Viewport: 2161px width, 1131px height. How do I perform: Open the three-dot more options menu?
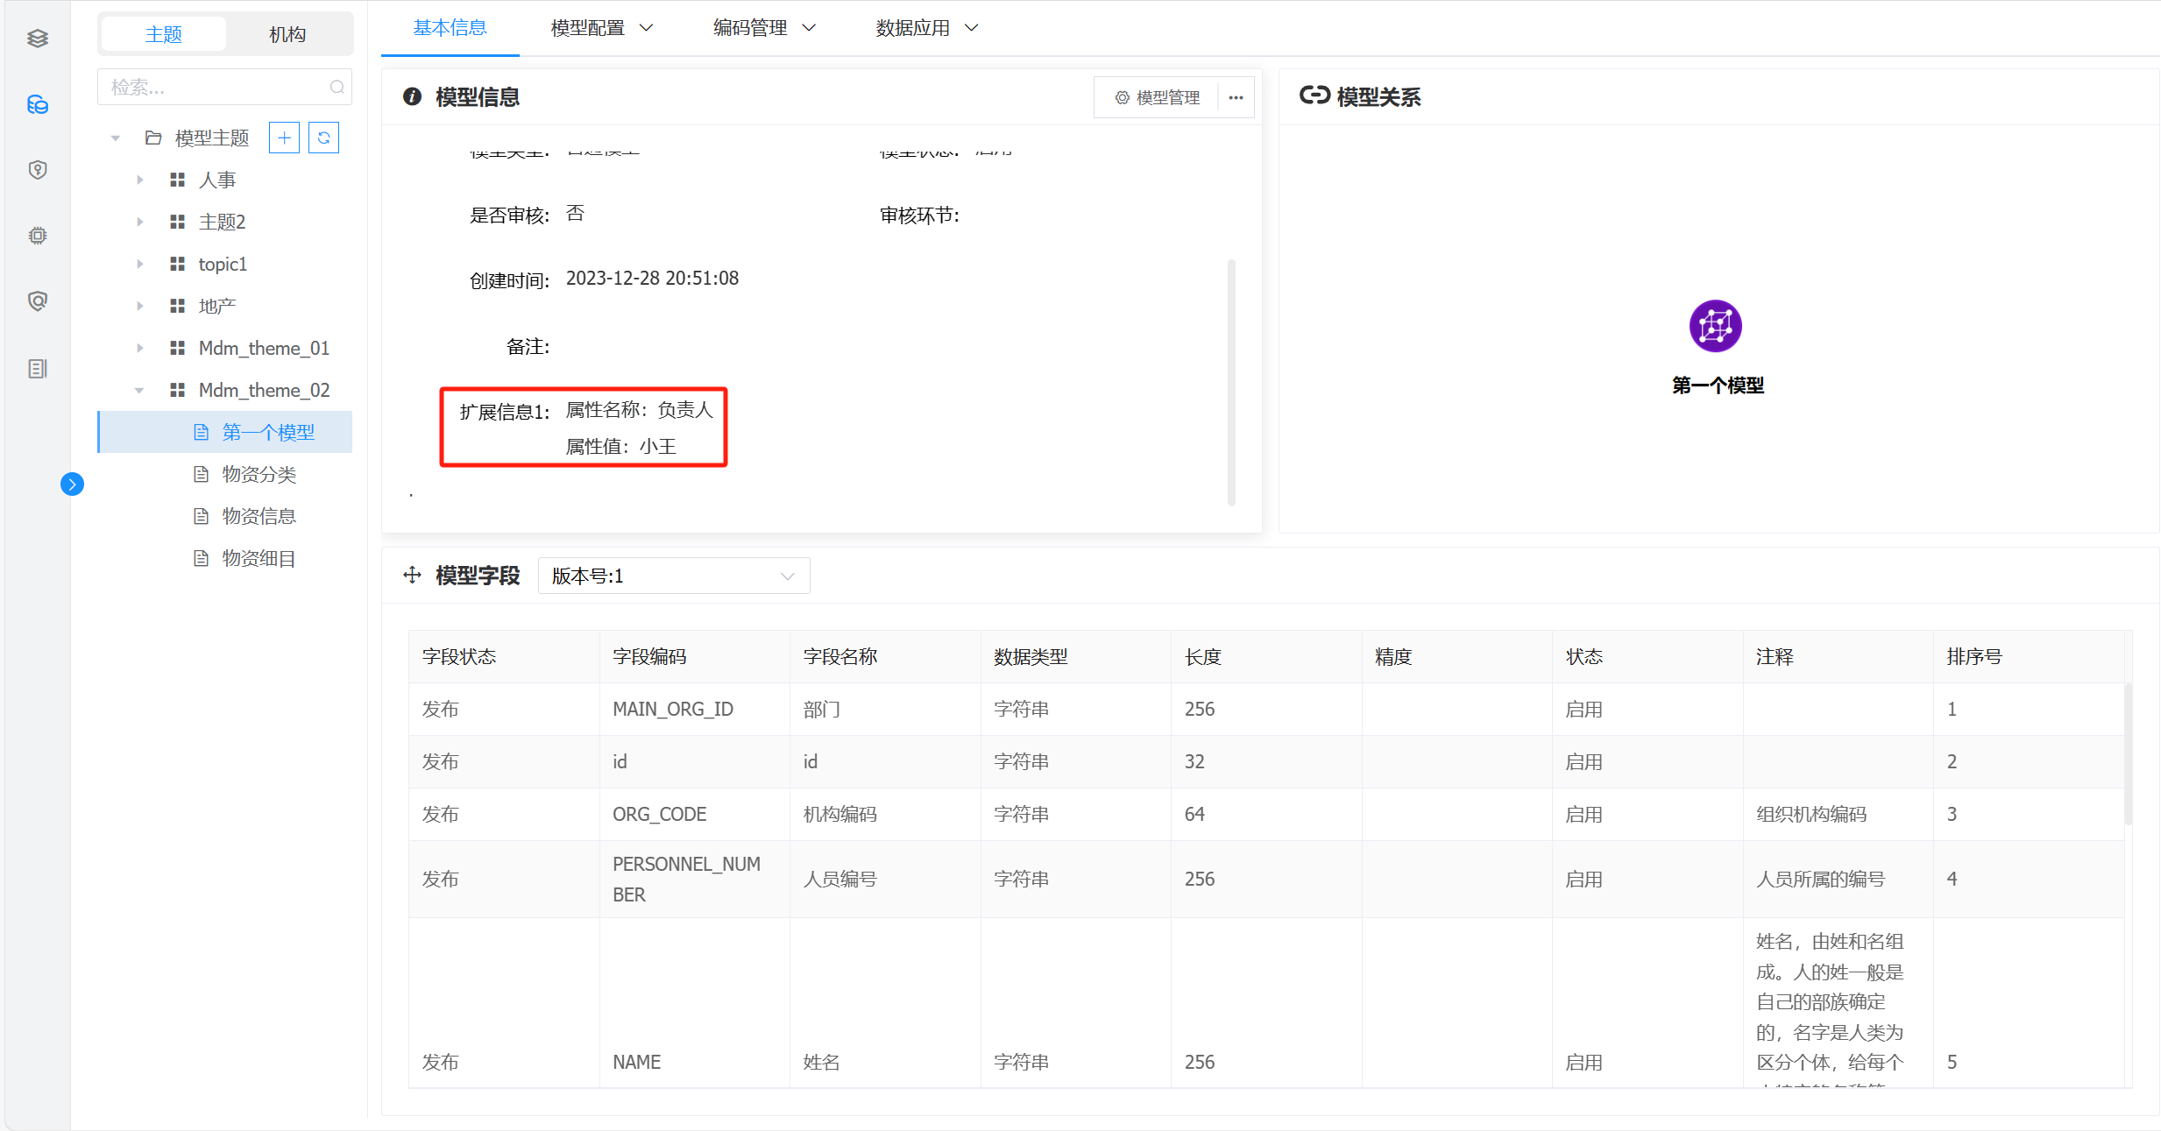click(1236, 97)
